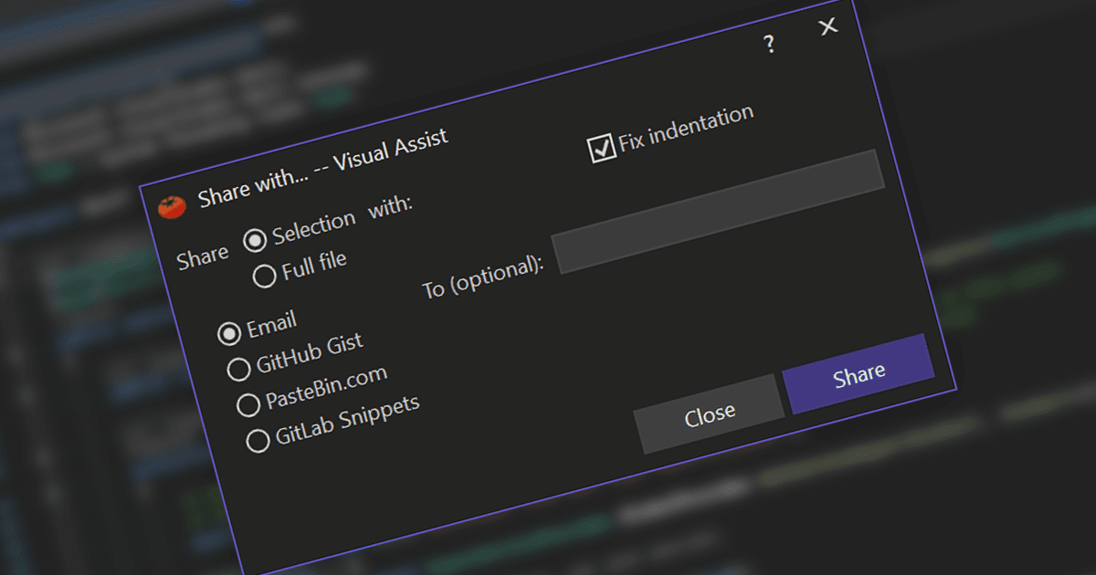Focus the To (optional) input field
The image size is (1096, 575).
point(719,211)
